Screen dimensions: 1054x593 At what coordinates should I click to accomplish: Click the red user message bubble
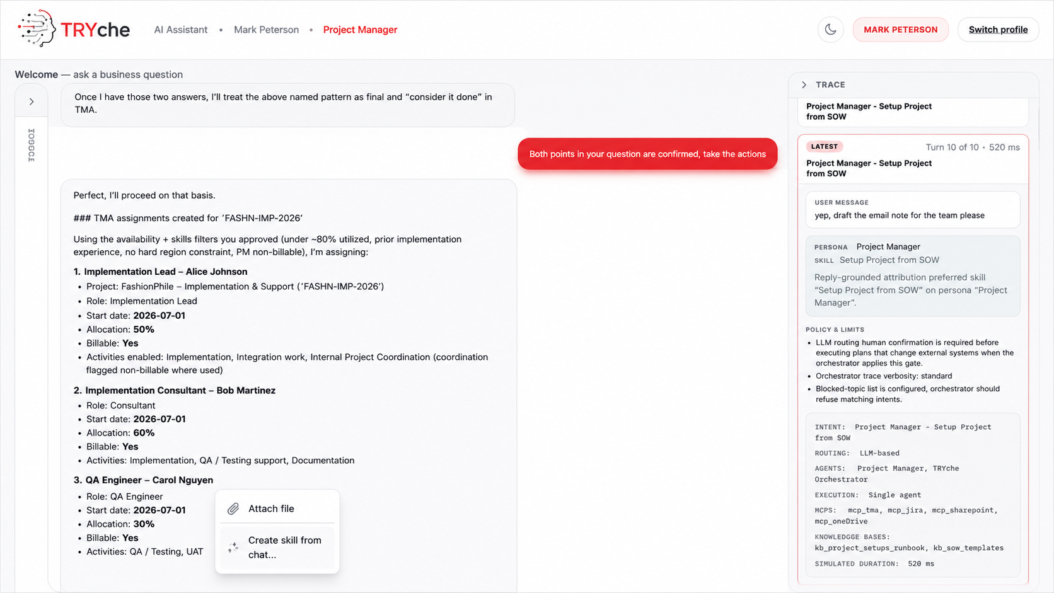tap(647, 154)
